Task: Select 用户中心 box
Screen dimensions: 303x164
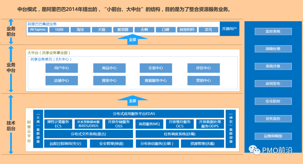Action: 62,68
